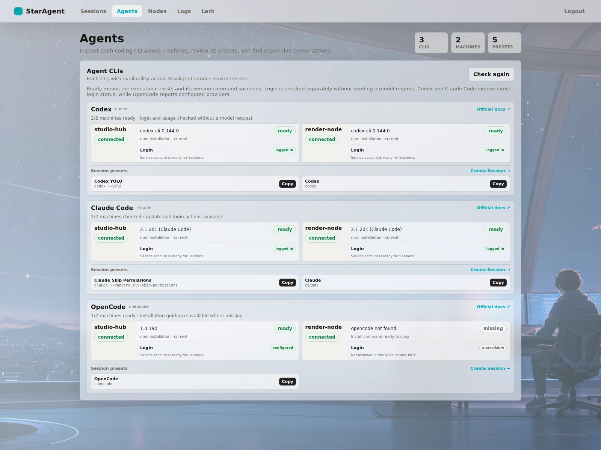
Task: Click connected badge under Codex studio-hub
Action: [x=111, y=139]
